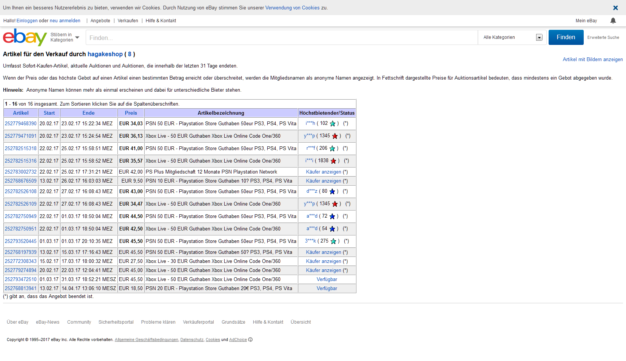
Task: Close the cookie notice banner
Action: click(x=615, y=8)
